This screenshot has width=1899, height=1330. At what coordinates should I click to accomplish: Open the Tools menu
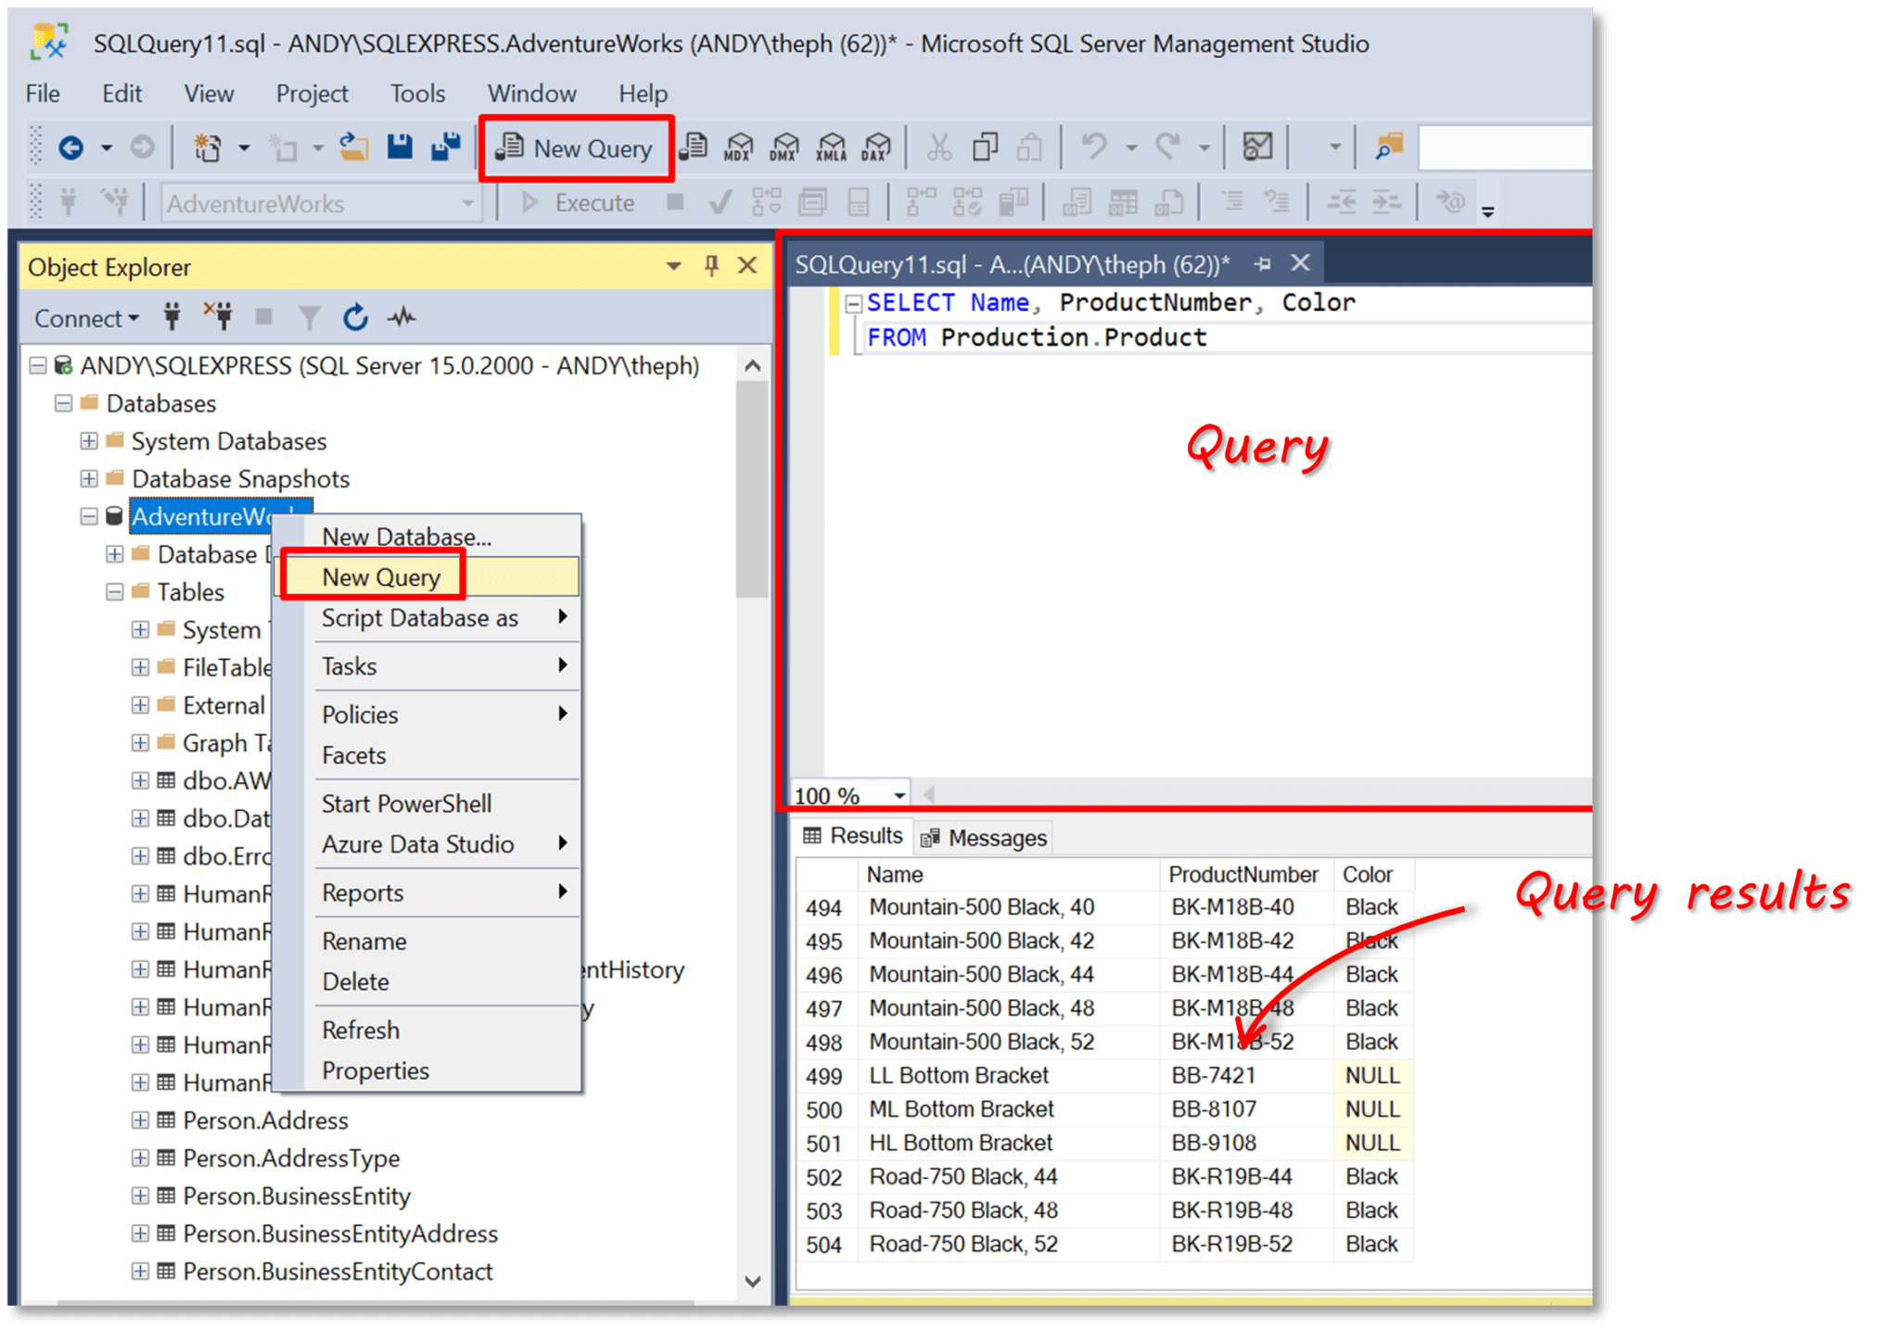click(x=417, y=93)
